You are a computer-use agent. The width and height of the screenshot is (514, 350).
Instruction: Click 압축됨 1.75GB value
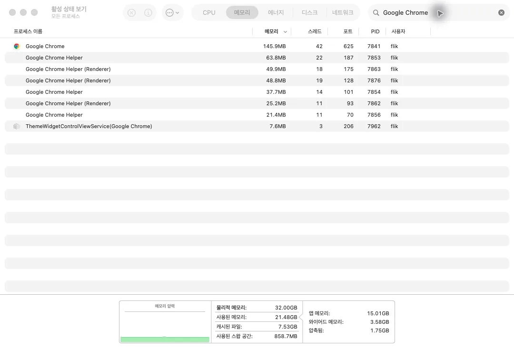380,330
